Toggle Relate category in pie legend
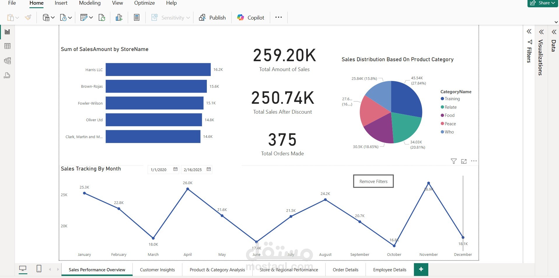This screenshot has width=559, height=278. 449,107
